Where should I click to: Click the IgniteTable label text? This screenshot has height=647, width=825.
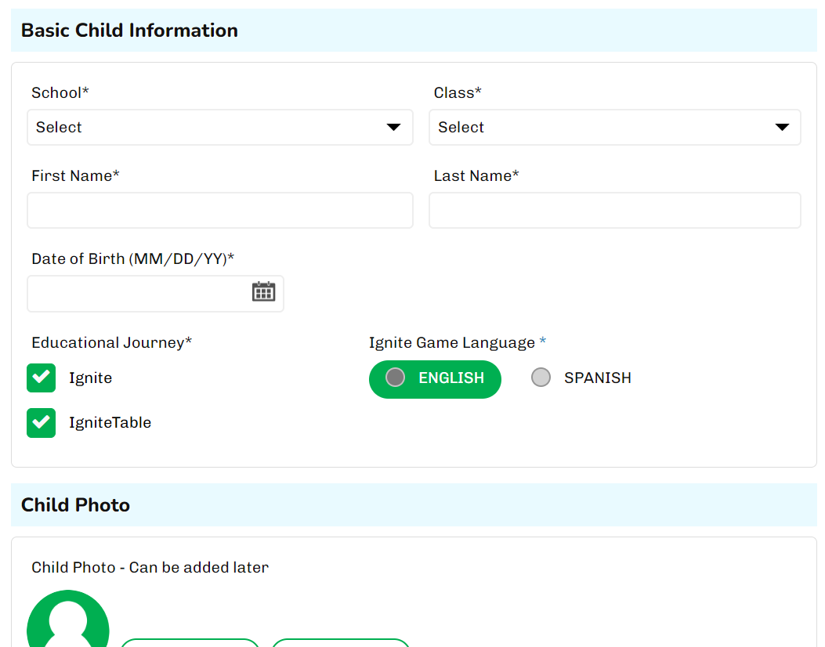coord(110,423)
